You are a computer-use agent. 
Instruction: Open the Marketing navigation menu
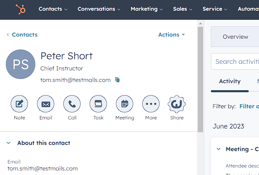pyautogui.click(x=146, y=9)
